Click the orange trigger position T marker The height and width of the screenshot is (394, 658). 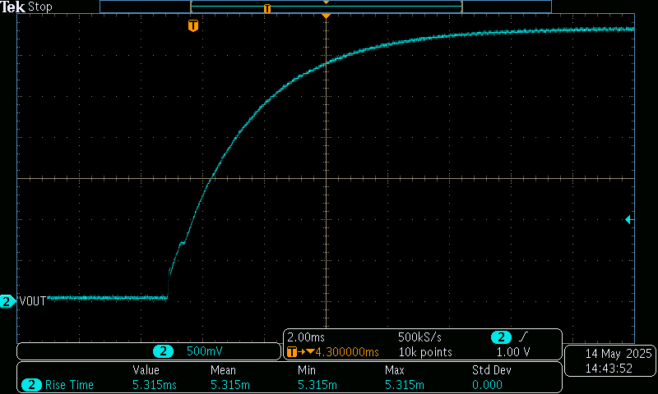pyautogui.click(x=193, y=25)
